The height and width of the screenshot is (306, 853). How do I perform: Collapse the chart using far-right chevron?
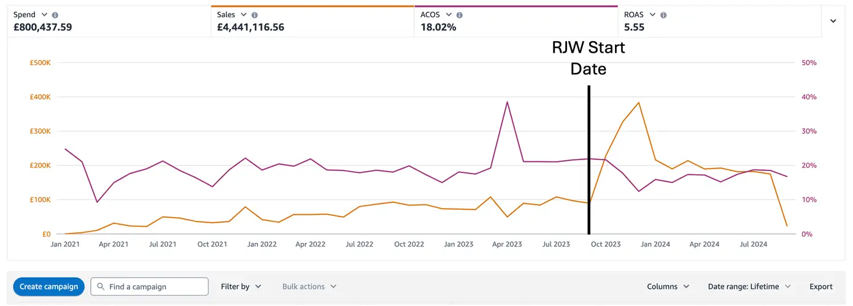(x=833, y=21)
